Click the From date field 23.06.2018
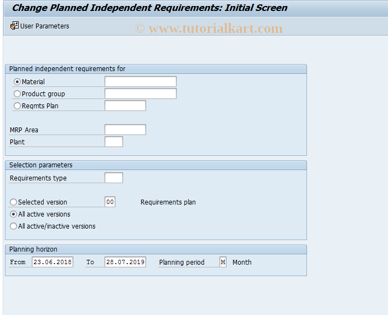The width and height of the screenshot is (388, 315). point(53,262)
